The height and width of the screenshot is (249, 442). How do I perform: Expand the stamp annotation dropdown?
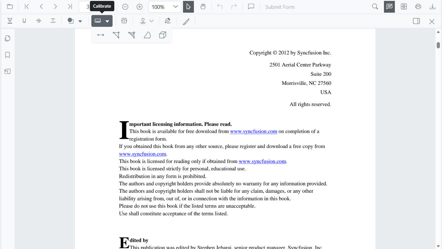click(x=151, y=21)
